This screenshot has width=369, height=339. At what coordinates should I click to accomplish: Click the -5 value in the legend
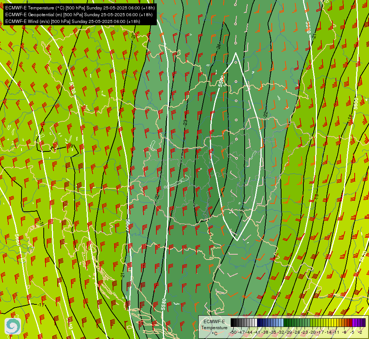352,332
